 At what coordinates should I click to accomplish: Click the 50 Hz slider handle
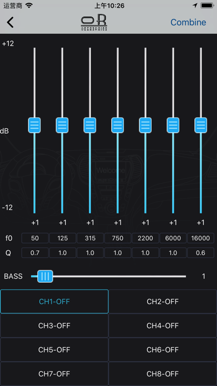(34, 125)
